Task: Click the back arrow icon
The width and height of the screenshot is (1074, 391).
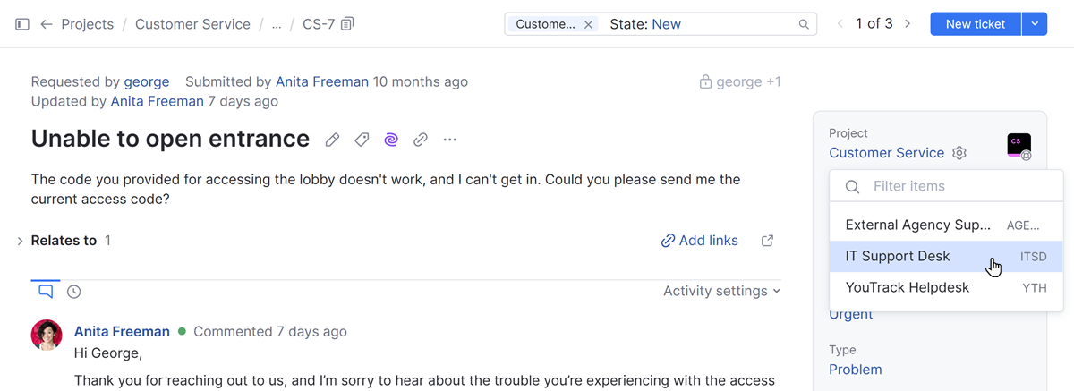Action: [47, 24]
